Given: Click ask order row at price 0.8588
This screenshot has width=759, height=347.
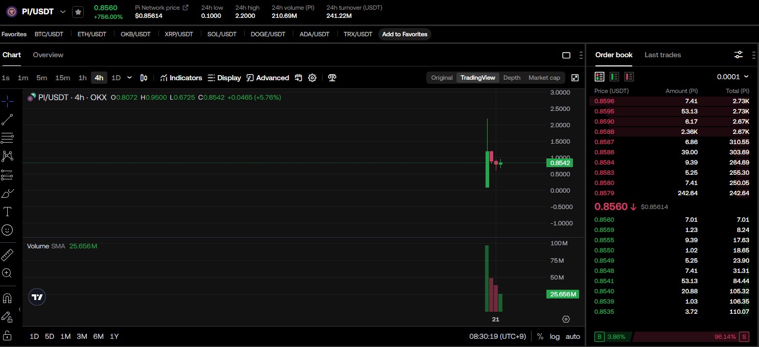Looking at the screenshot, I should click(672, 132).
